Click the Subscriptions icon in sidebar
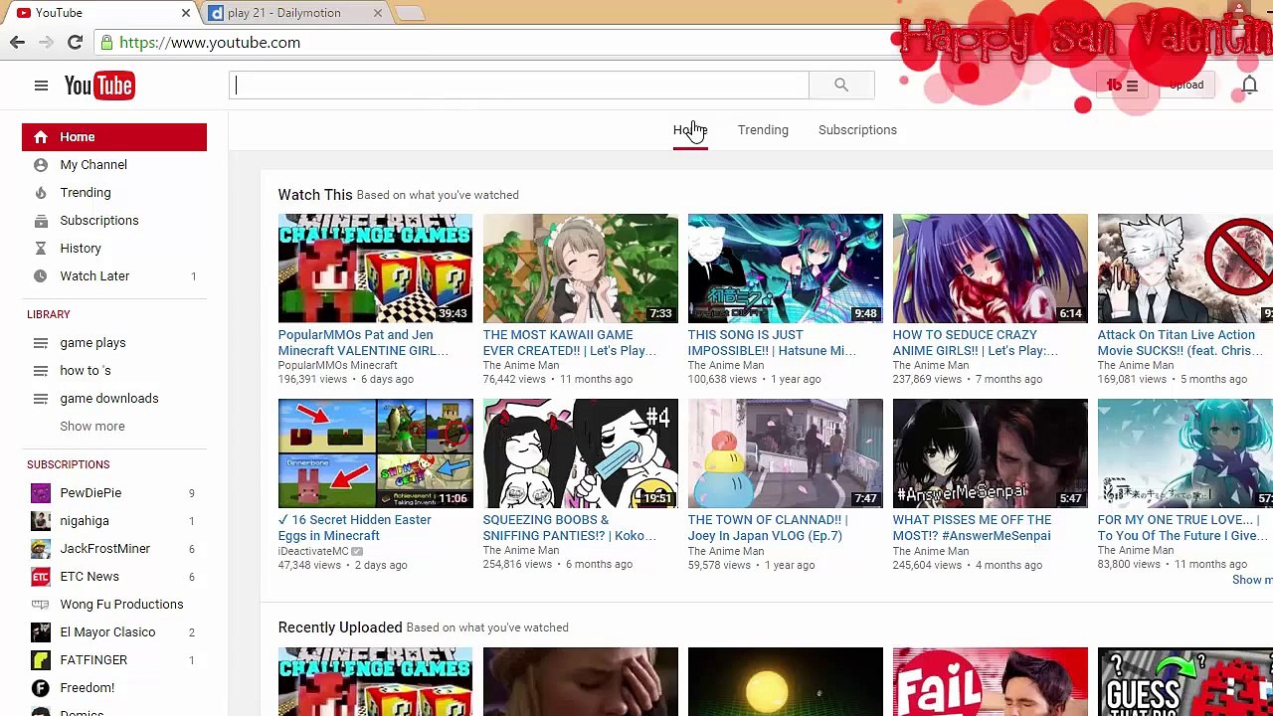The width and height of the screenshot is (1273, 716). [41, 220]
